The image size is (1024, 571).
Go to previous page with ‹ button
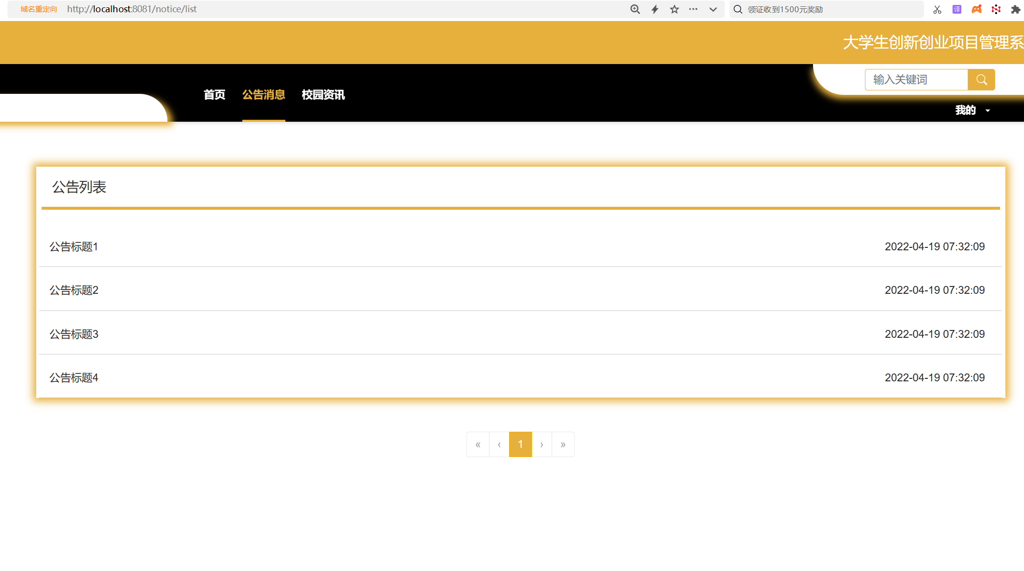499,444
